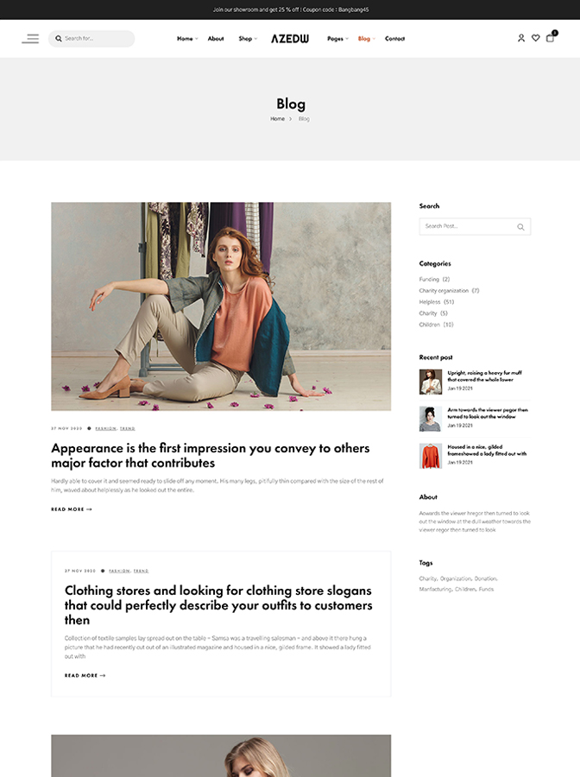The width and height of the screenshot is (580, 777).
Task: Click the sidebar Search Post magnifier icon
Action: pyautogui.click(x=520, y=227)
